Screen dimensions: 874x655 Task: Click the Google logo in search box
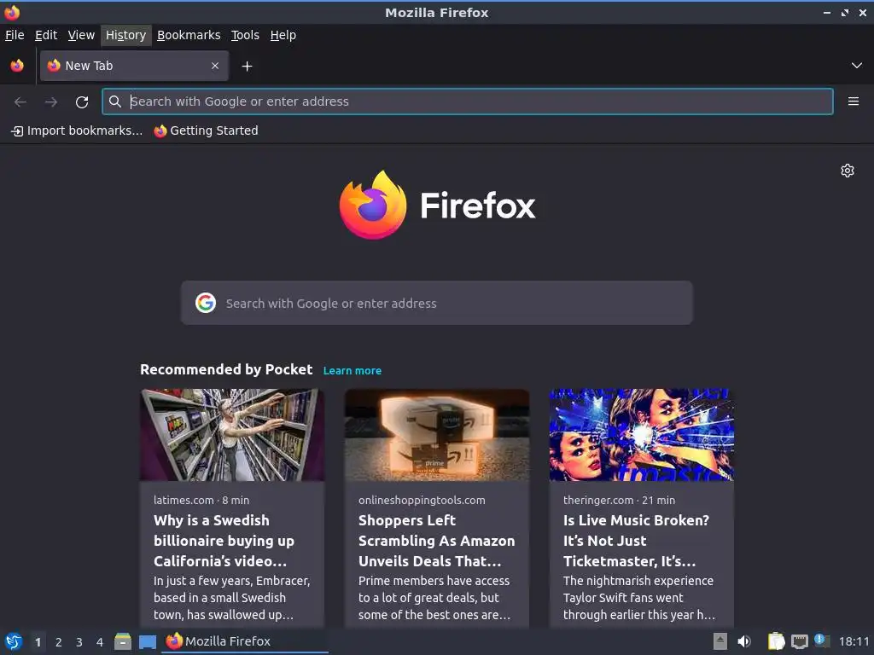206,303
